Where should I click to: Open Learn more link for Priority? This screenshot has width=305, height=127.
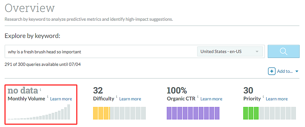(x=277, y=99)
